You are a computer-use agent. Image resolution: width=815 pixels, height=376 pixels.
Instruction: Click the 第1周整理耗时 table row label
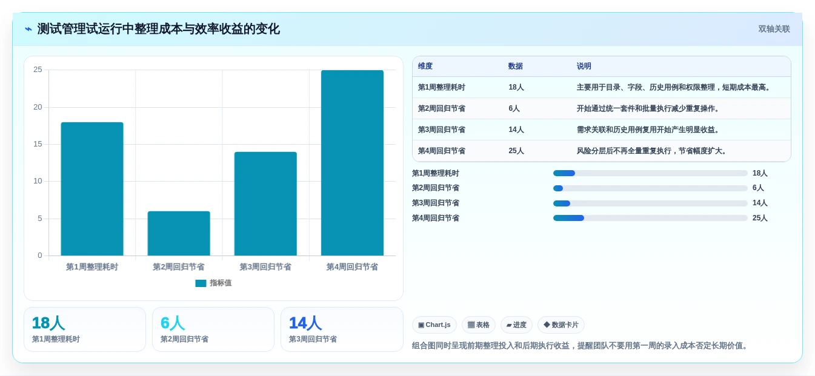(x=442, y=87)
